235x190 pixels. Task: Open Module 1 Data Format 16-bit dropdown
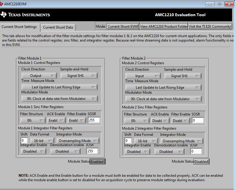[42, 141]
